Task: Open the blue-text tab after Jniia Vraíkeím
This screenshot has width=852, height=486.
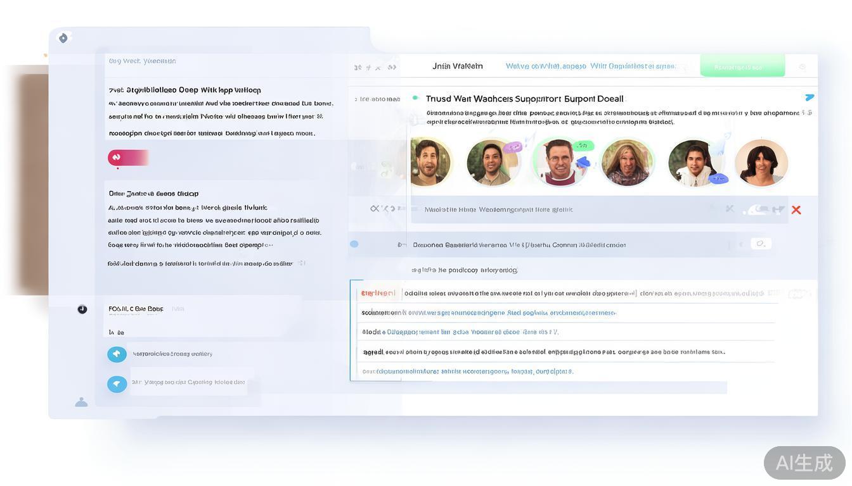Action: pyautogui.click(x=590, y=66)
